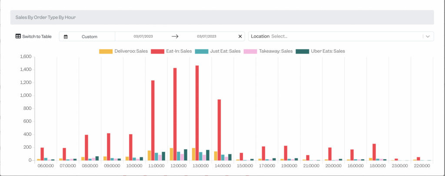Click the red Eat-In bar at 09:00:00

point(108,147)
